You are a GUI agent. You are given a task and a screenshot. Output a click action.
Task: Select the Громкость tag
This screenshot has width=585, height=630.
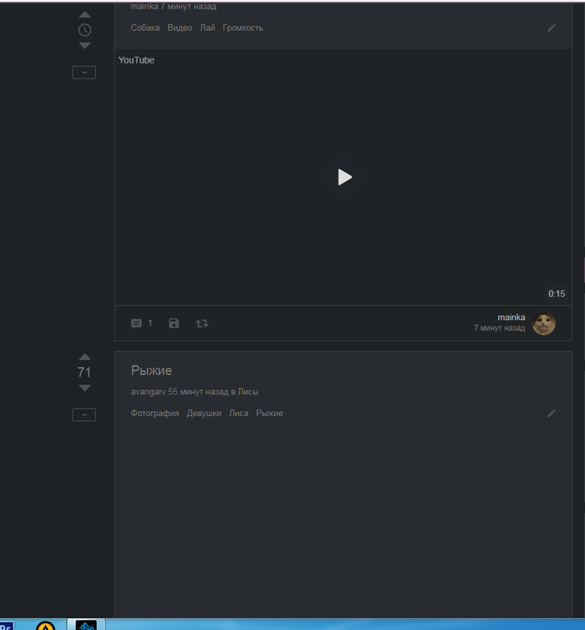(242, 28)
